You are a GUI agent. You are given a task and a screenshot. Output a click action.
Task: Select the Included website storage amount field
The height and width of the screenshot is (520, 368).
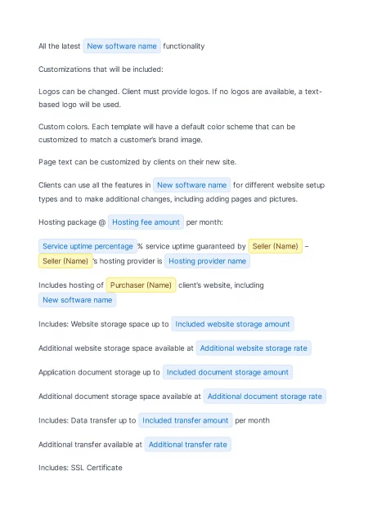(232, 325)
